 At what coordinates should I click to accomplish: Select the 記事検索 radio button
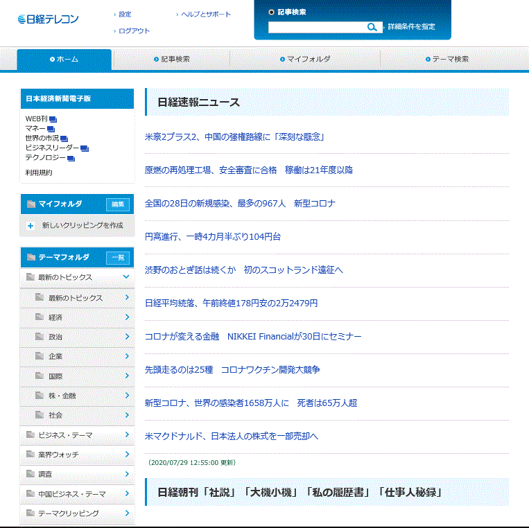click(x=271, y=12)
